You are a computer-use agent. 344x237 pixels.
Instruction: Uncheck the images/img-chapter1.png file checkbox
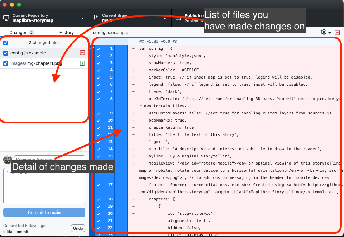coord(5,63)
